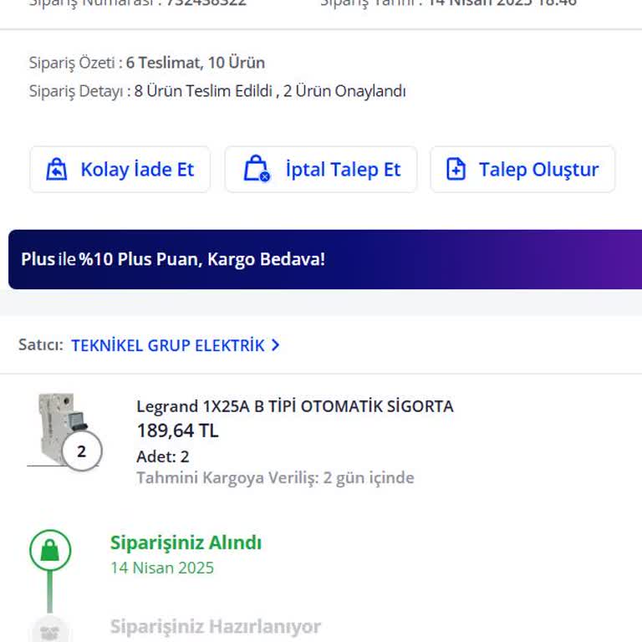
Task: Click the Sipariş Özeti summary text
Action: tap(147, 63)
